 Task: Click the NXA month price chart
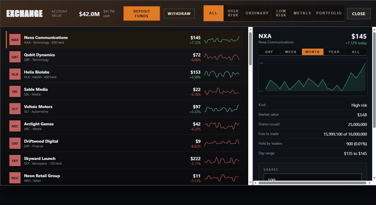tap(313, 77)
